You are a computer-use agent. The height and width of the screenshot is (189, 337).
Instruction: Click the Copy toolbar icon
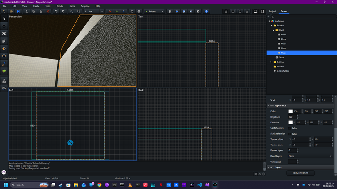pyautogui.click(x=34, y=11)
